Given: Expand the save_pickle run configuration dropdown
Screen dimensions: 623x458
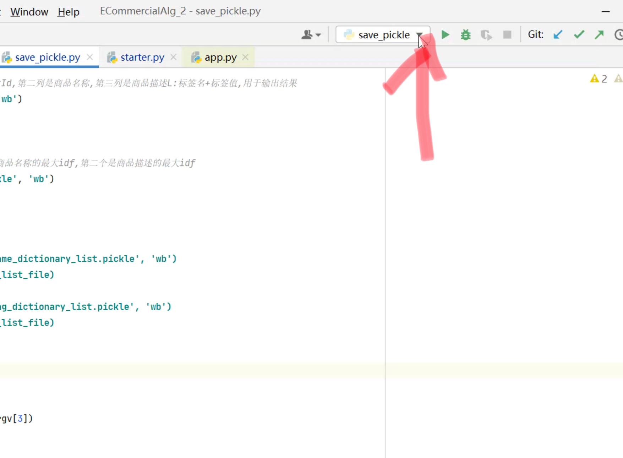Looking at the screenshot, I should [420, 35].
